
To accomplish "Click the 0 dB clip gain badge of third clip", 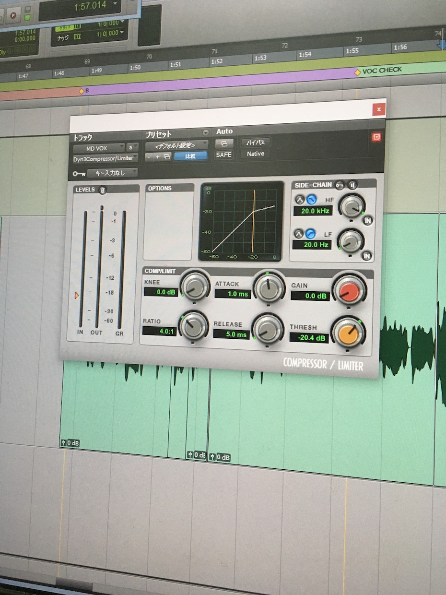I will pos(220,457).
